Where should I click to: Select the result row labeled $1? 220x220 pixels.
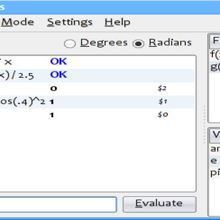97,102
